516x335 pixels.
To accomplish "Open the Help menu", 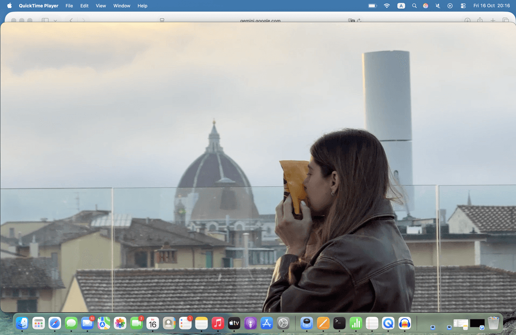I will [x=143, y=6].
